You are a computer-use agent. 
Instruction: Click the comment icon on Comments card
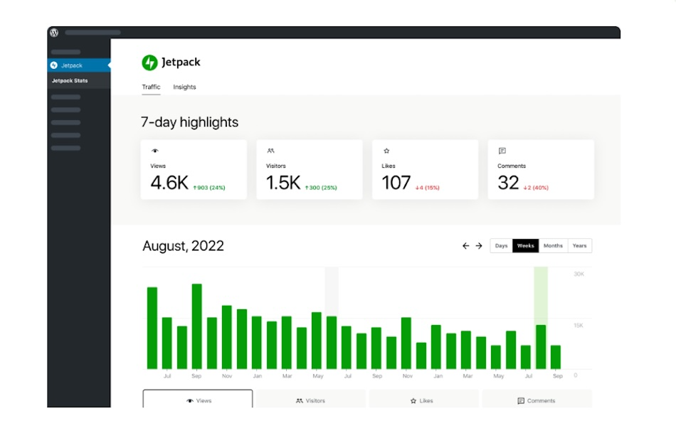coord(502,151)
